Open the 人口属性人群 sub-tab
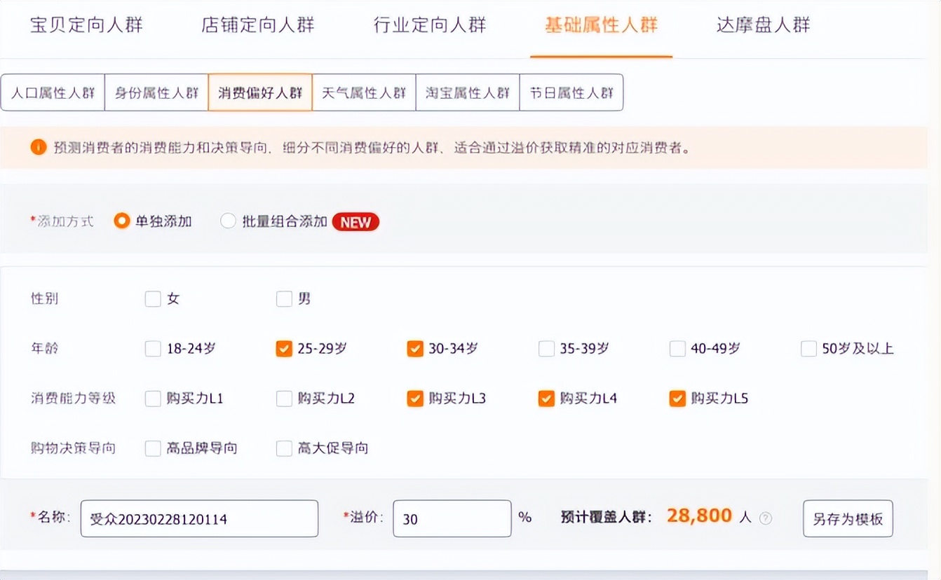Viewport: 941px width, 580px height. [x=52, y=92]
